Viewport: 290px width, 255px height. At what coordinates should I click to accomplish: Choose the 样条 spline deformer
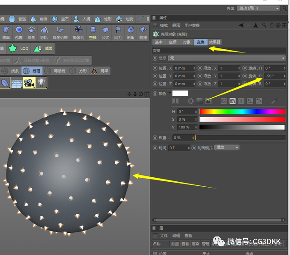[31, 33]
